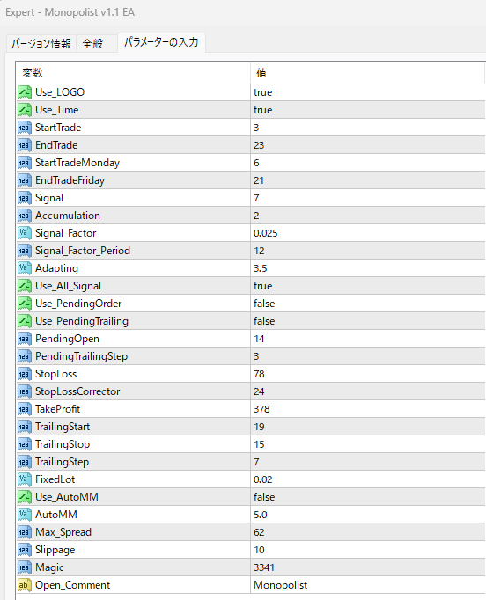
Task: Click the integer icon next to StartTrade
Action: [x=25, y=128]
